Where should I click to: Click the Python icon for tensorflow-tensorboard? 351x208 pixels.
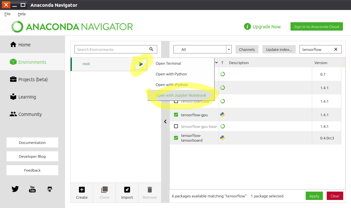(223, 138)
